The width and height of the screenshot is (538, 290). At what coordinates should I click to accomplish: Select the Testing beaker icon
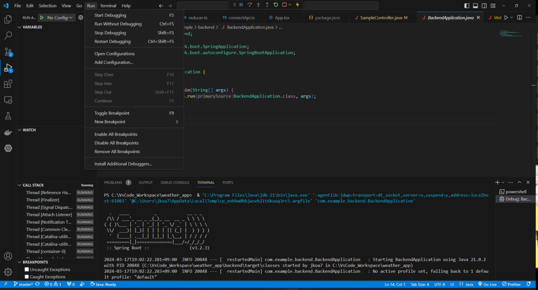pos(8,116)
